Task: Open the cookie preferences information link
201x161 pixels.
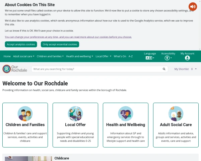Action: [x=68, y=37]
